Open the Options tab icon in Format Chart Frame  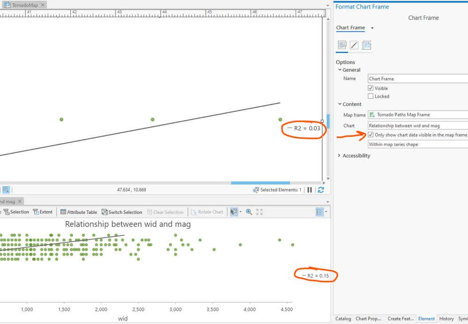coord(342,45)
